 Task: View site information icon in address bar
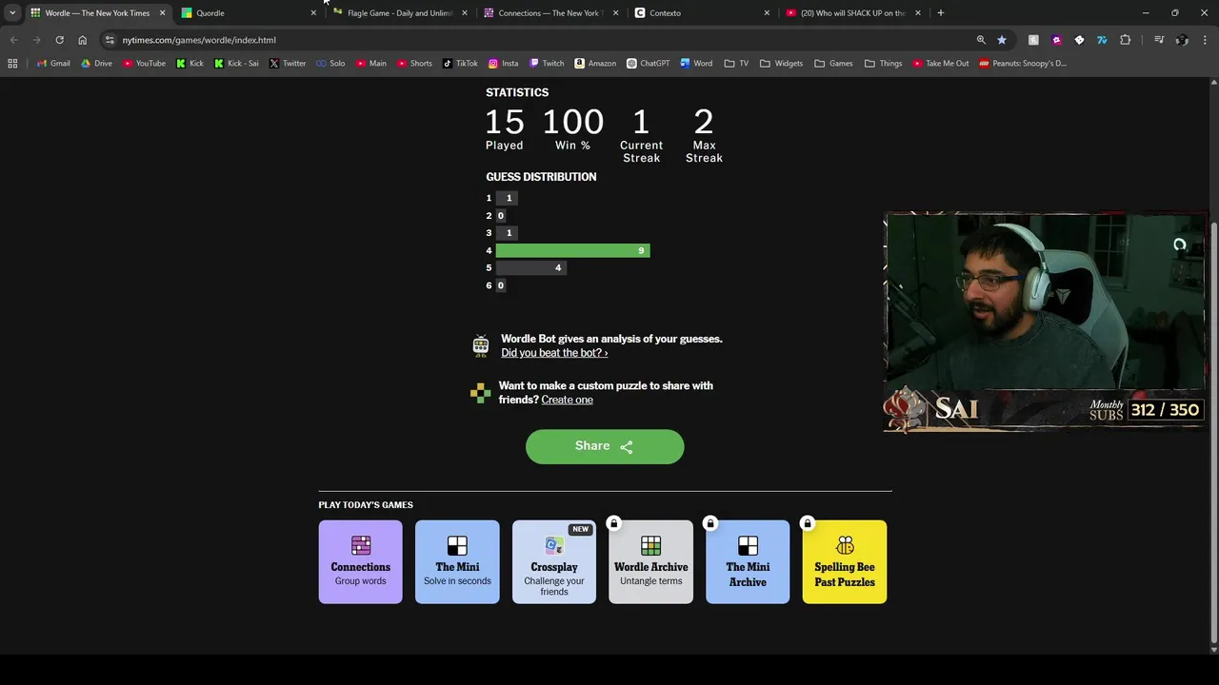click(110, 40)
